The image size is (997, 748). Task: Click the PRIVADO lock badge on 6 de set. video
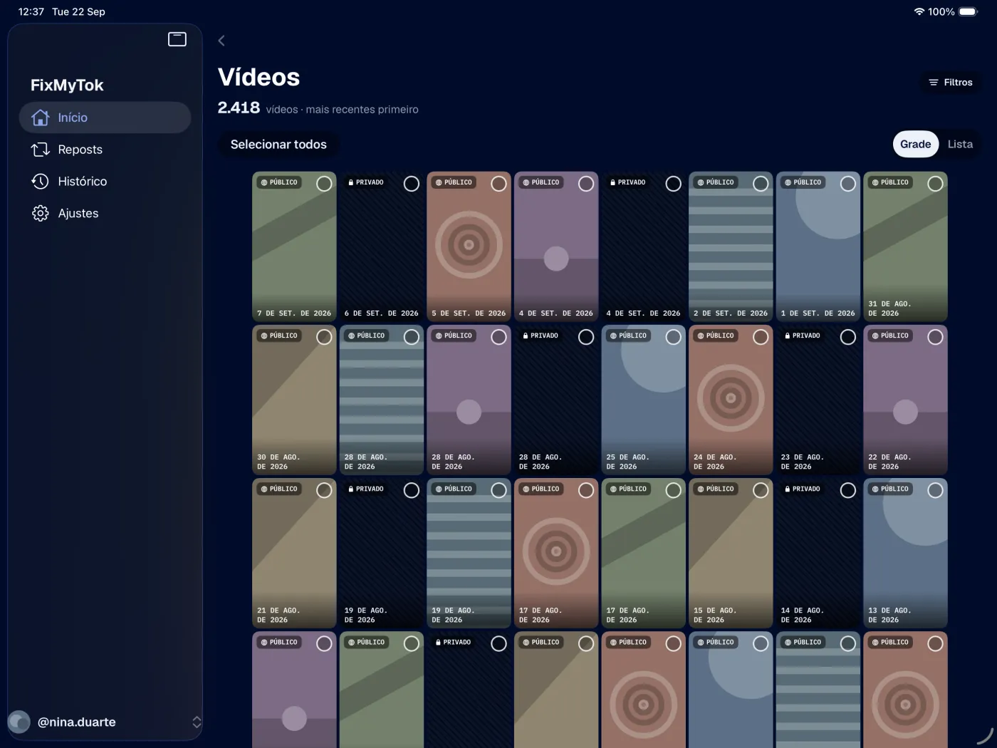(366, 182)
